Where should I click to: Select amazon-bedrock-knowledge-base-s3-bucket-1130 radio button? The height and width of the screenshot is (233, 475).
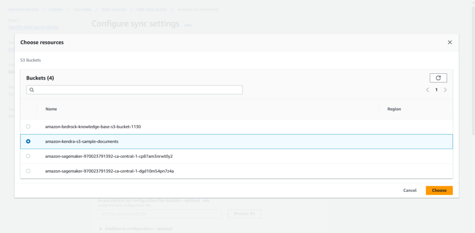pyautogui.click(x=28, y=126)
